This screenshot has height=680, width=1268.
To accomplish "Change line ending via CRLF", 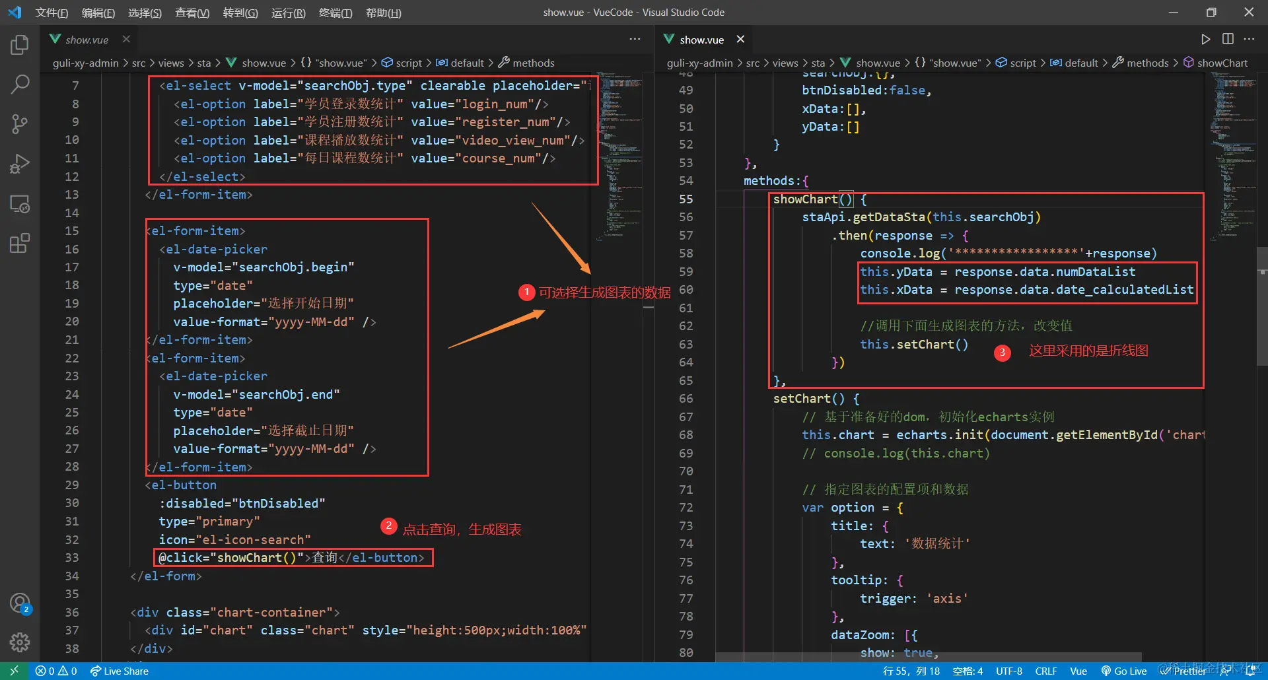I will pyautogui.click(x=1046, y=671).
